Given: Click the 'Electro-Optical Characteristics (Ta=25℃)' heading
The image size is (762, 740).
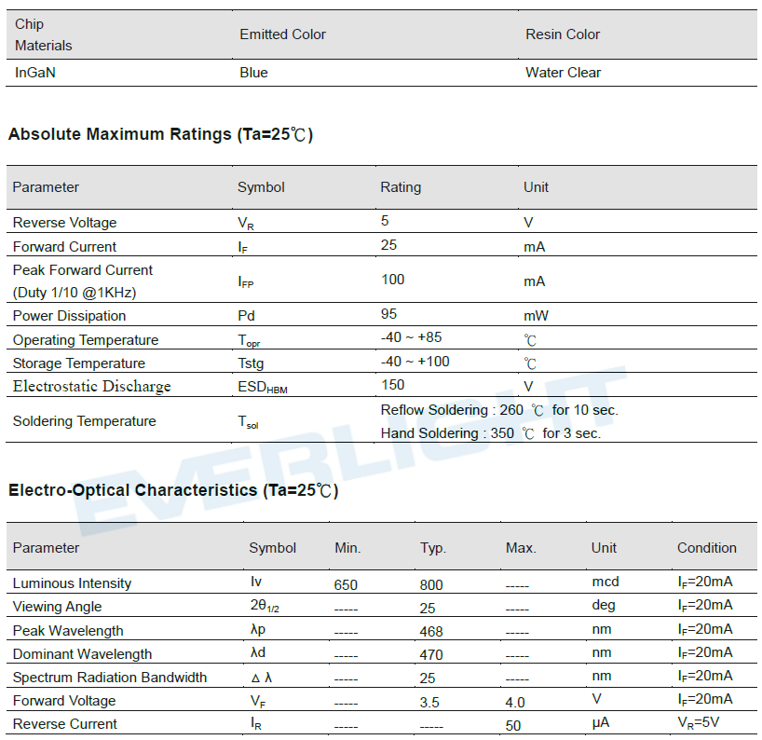Looking at the screenshot, I should click(173, 490).
